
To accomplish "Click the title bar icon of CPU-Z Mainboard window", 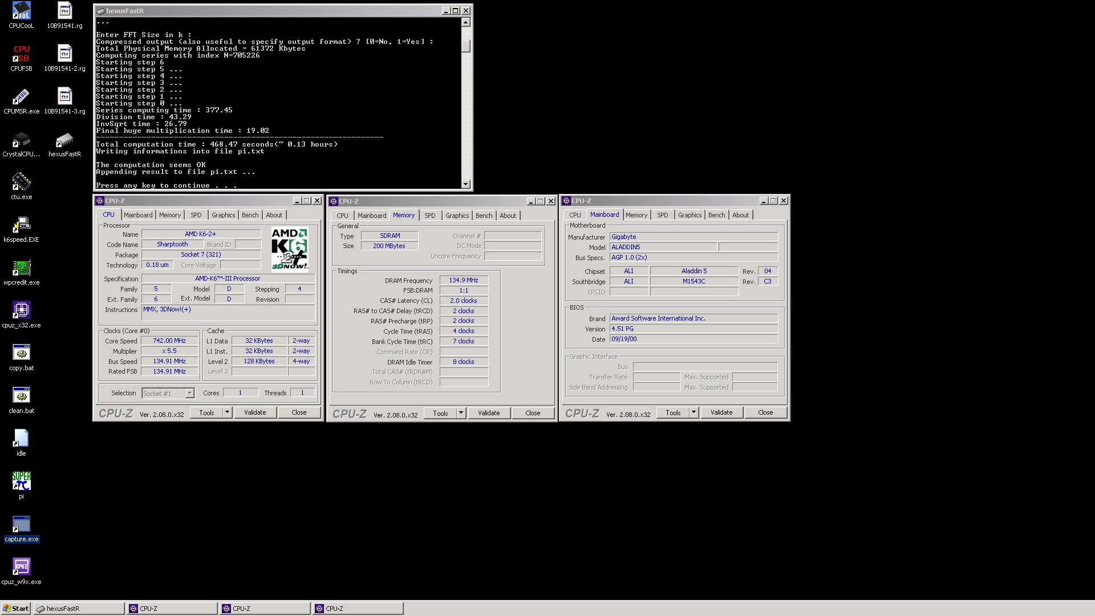I will [x=566, y=201].
